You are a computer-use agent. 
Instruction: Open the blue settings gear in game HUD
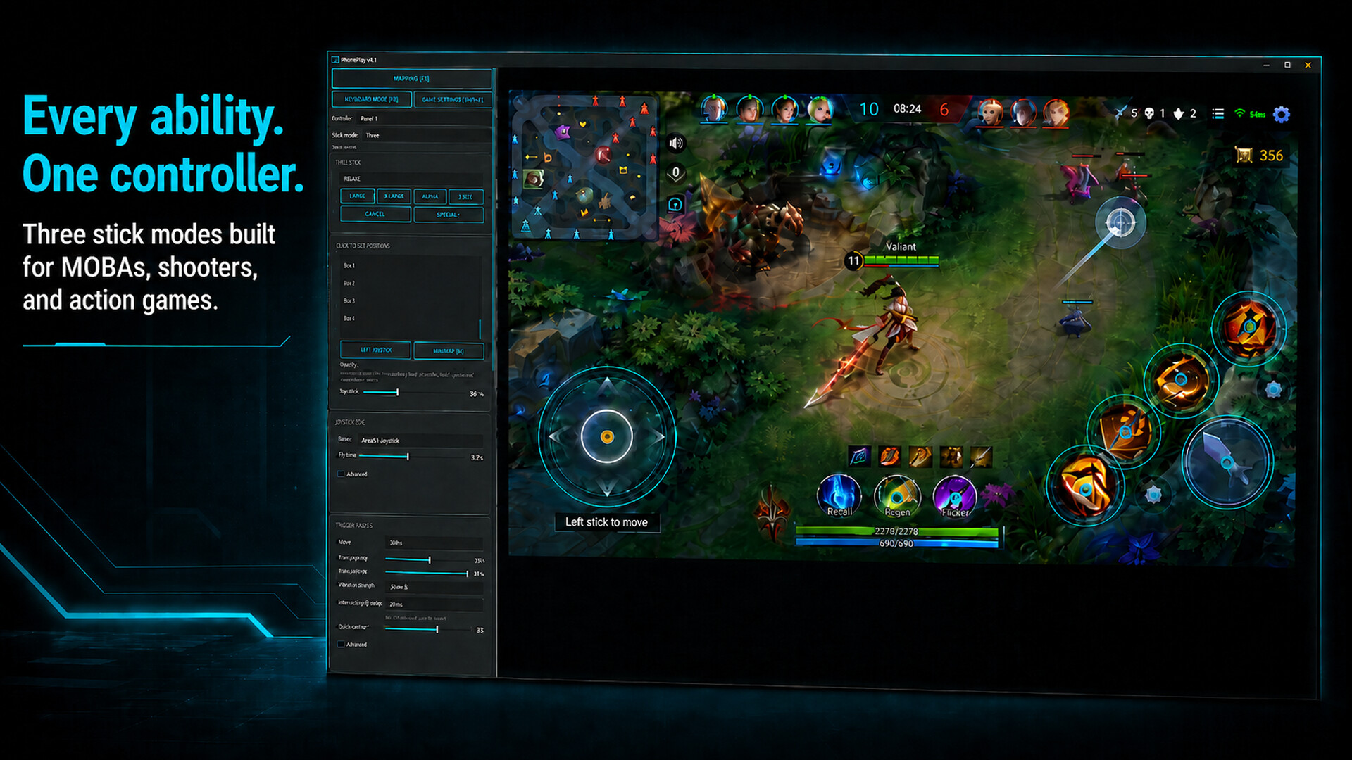pos(1282,114)
